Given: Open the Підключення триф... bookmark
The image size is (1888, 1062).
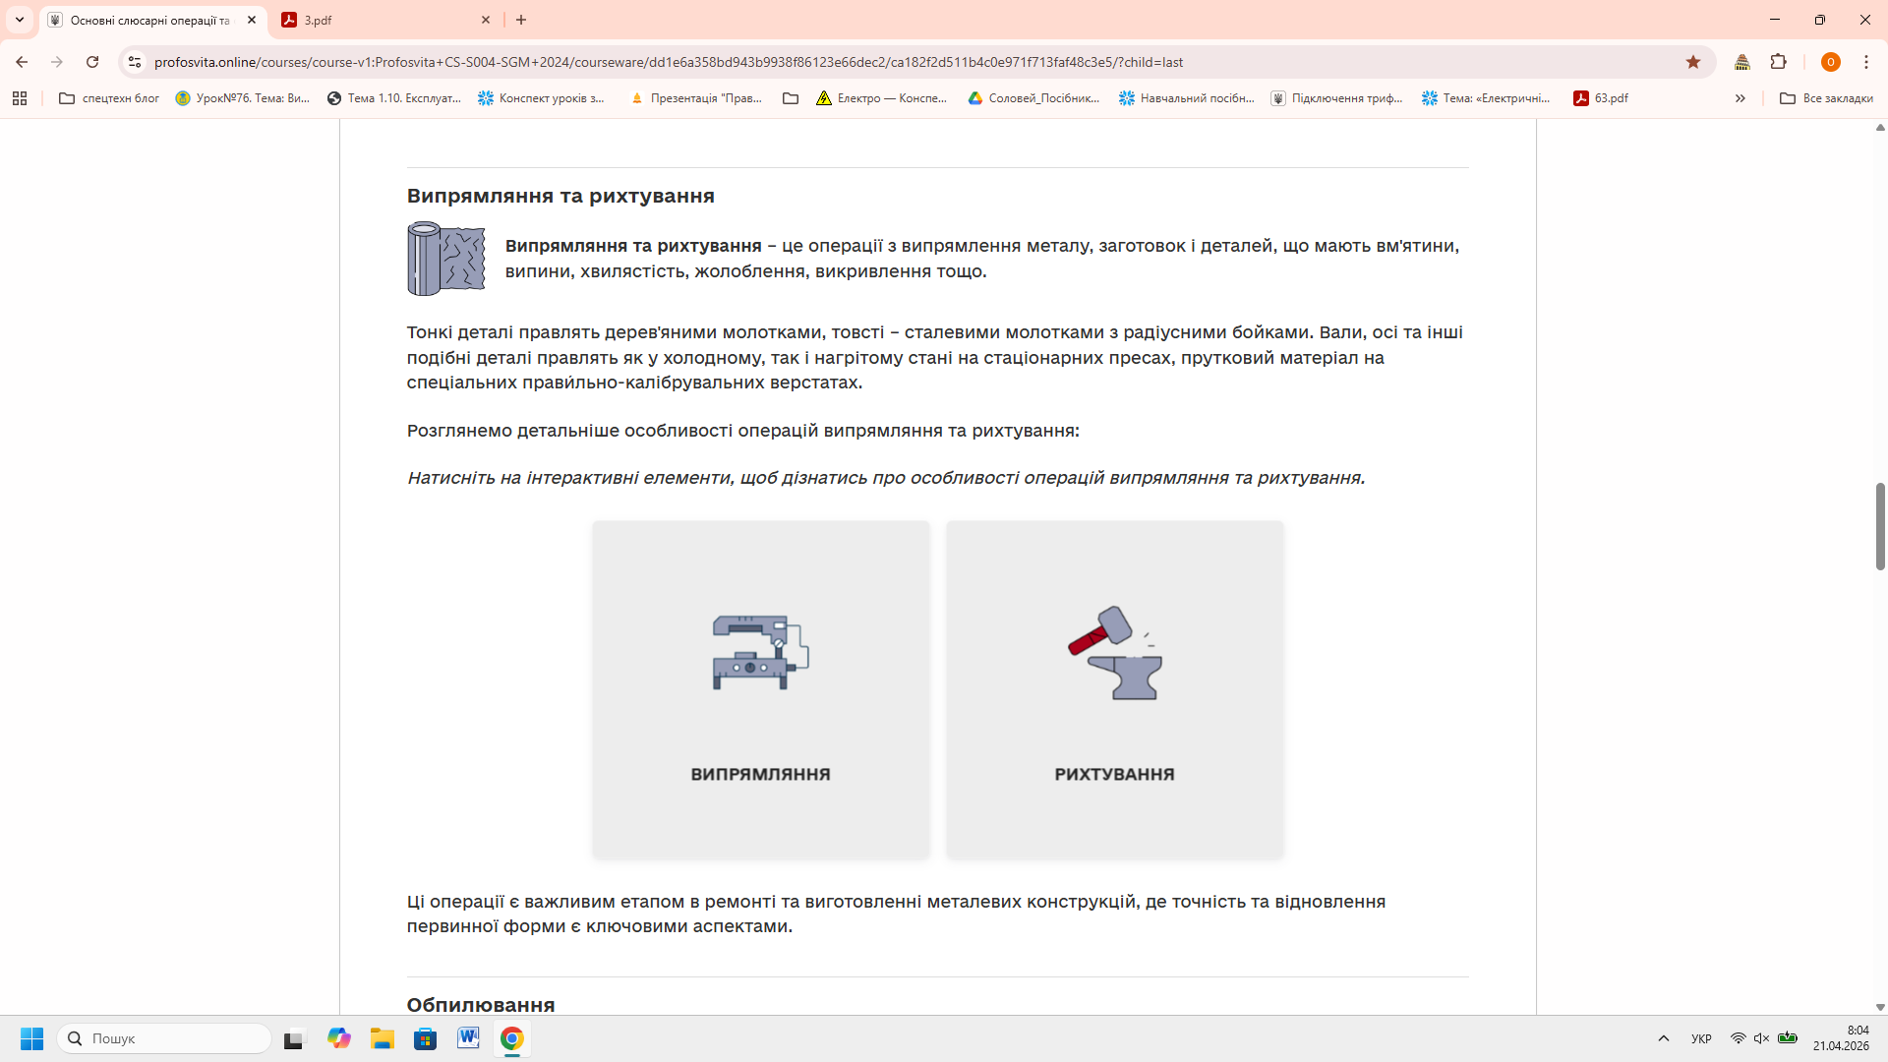Looking at the screenshot, I should pyautogui.click(x=1337, y=98).
